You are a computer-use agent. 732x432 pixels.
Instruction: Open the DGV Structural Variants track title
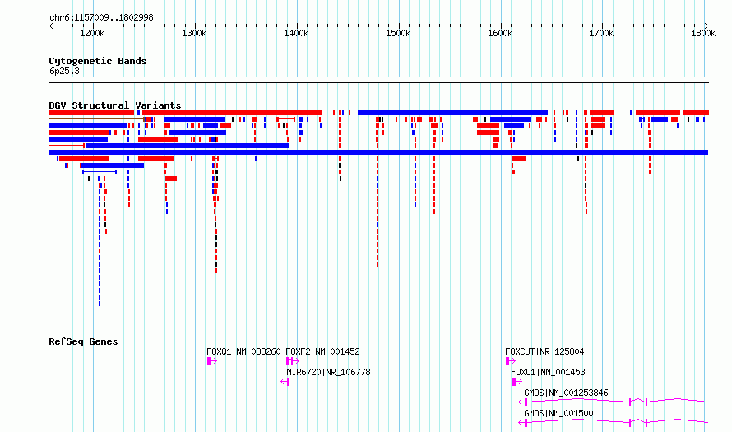115,105
